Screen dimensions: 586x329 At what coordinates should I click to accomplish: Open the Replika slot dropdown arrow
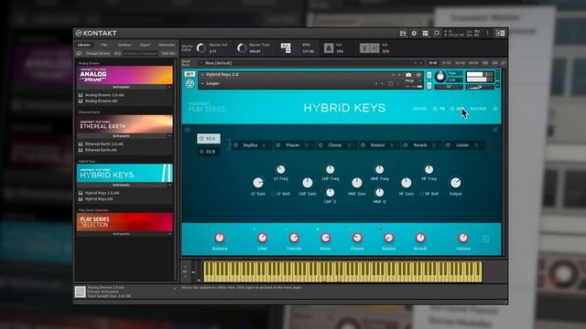[270, 145]
